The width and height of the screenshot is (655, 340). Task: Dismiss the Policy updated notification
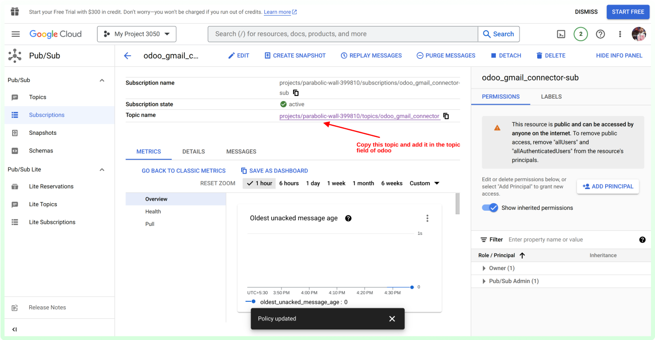coord(392,319)
